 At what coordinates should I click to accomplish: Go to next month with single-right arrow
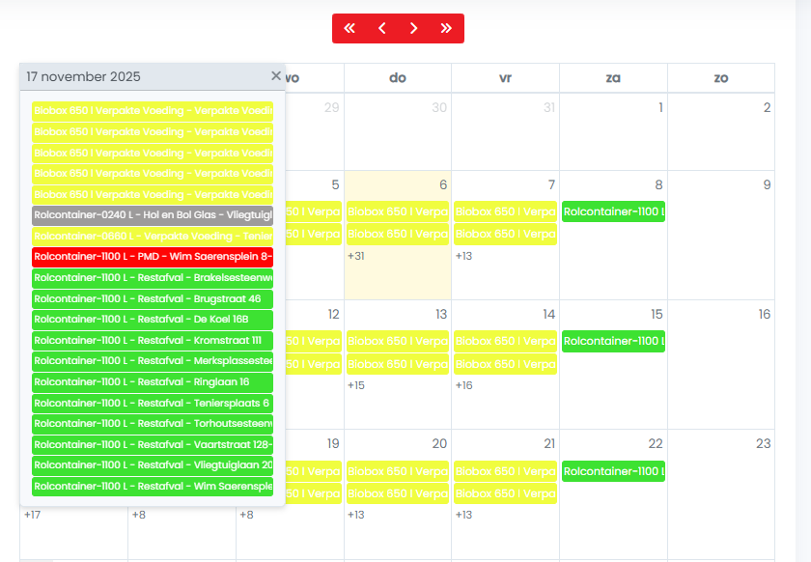(414, 28)
